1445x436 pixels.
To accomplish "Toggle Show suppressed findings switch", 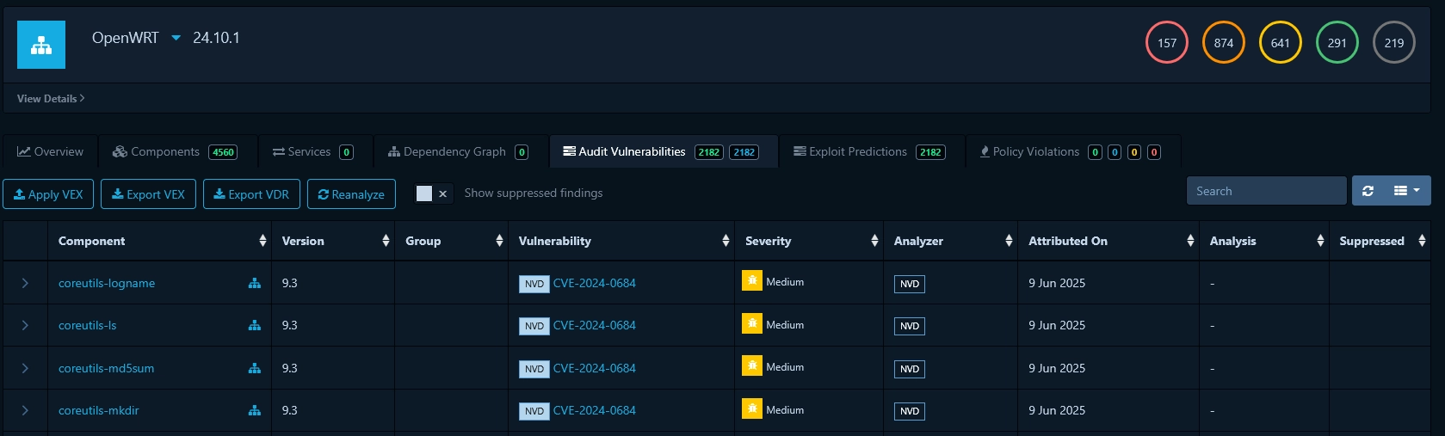I will click(x=433, y=193).
